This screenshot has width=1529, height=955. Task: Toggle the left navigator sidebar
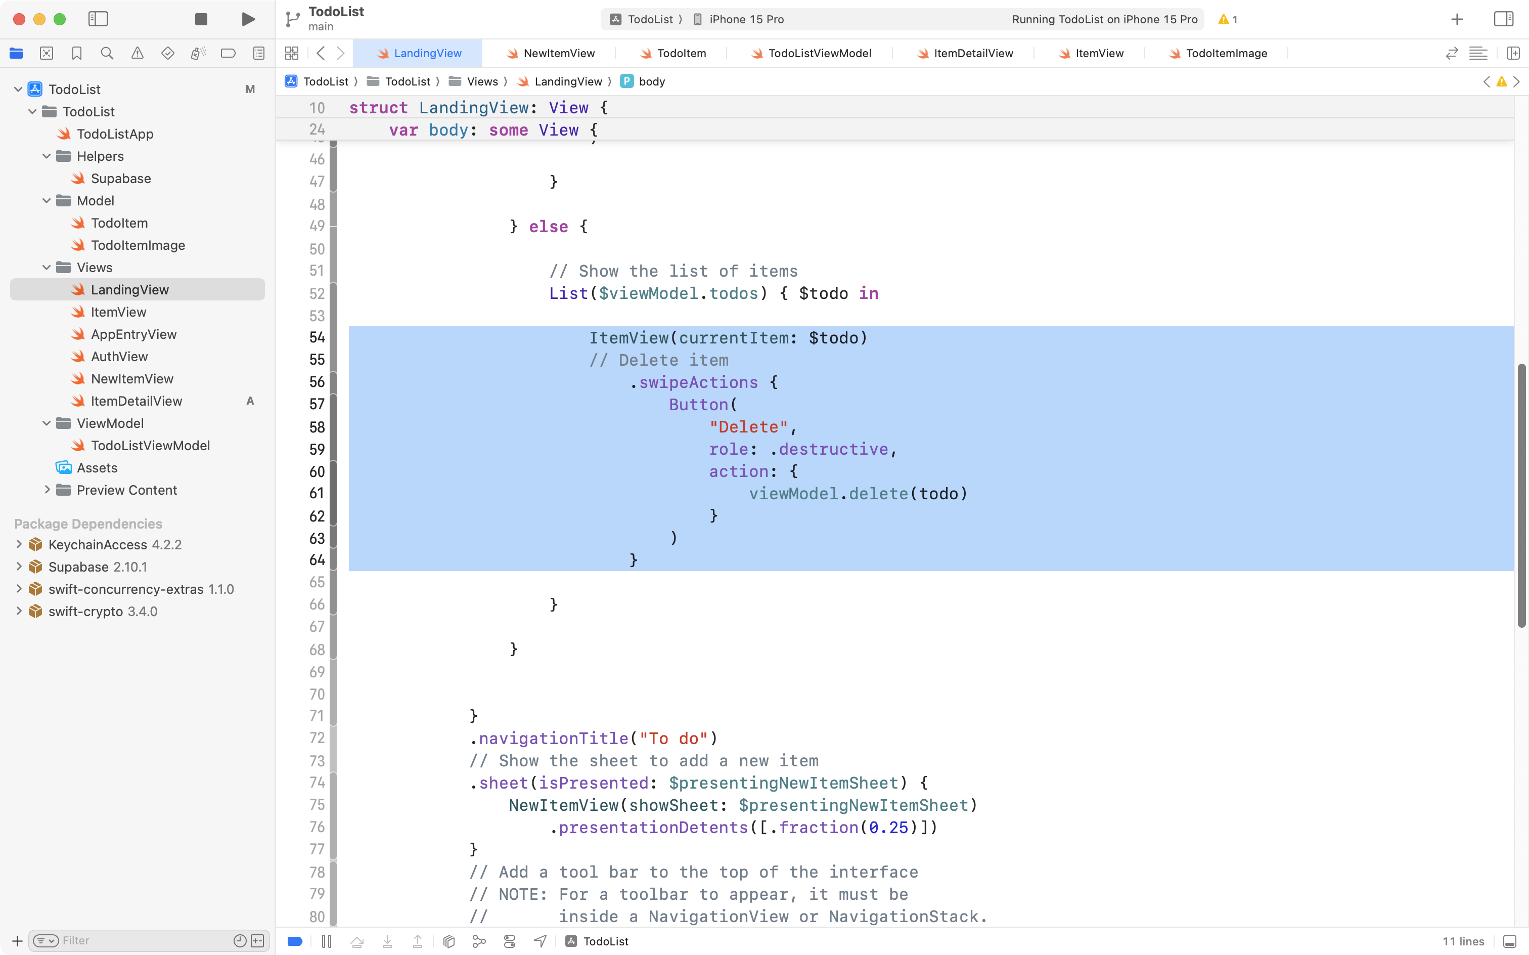click(99, 19)
